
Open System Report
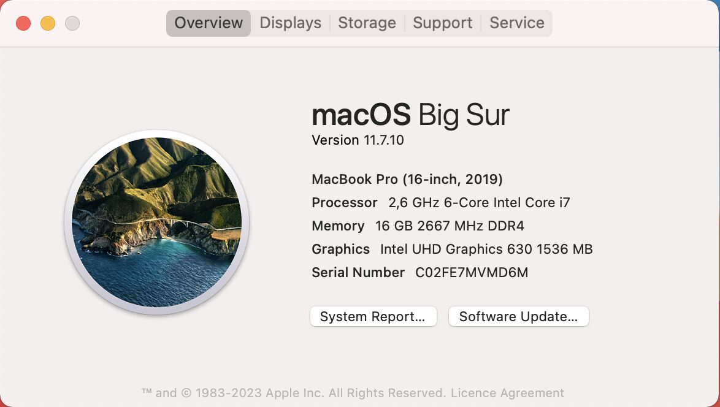pos(373,317)
